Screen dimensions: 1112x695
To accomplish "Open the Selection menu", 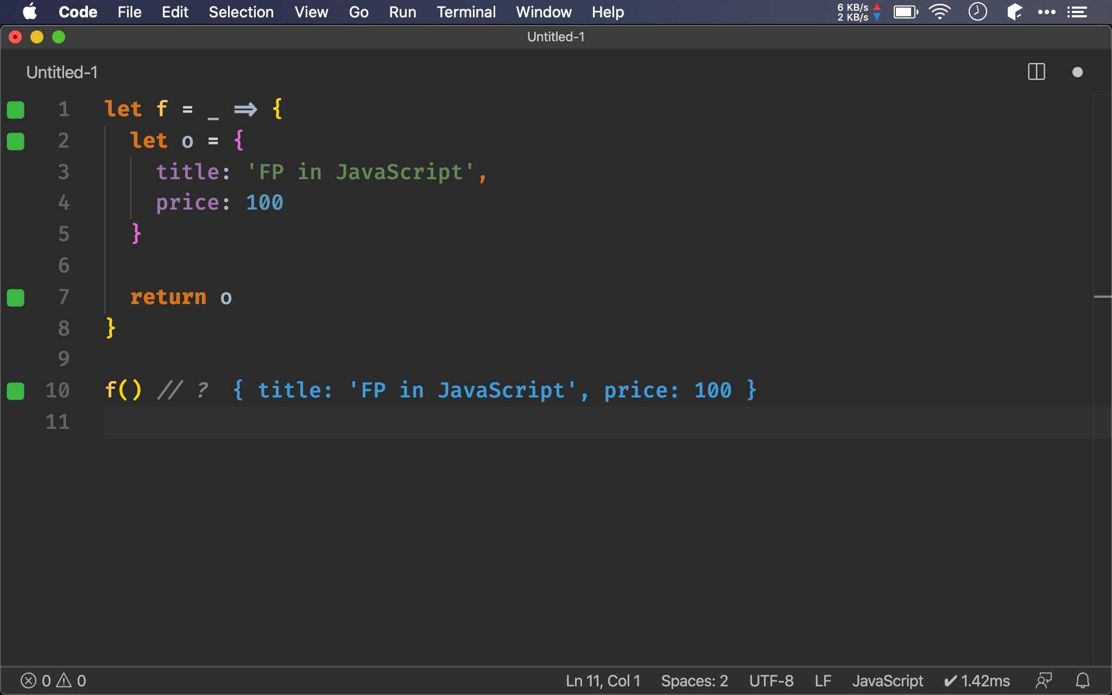I will [x=241, y=12].
